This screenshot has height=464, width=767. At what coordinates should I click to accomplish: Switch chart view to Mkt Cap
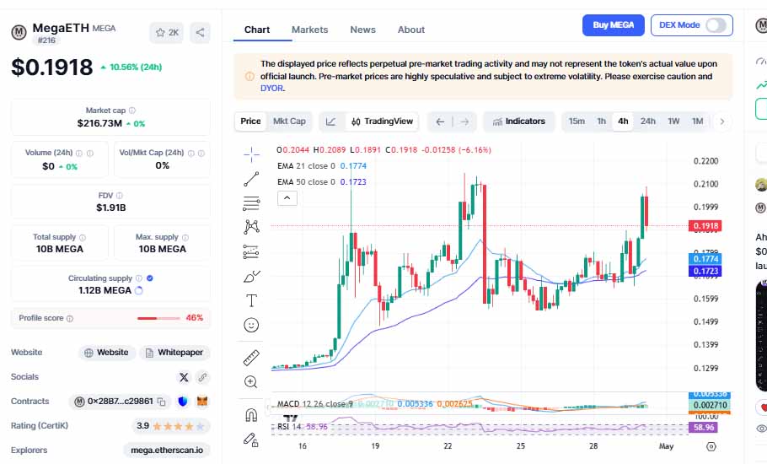point(289,121)
